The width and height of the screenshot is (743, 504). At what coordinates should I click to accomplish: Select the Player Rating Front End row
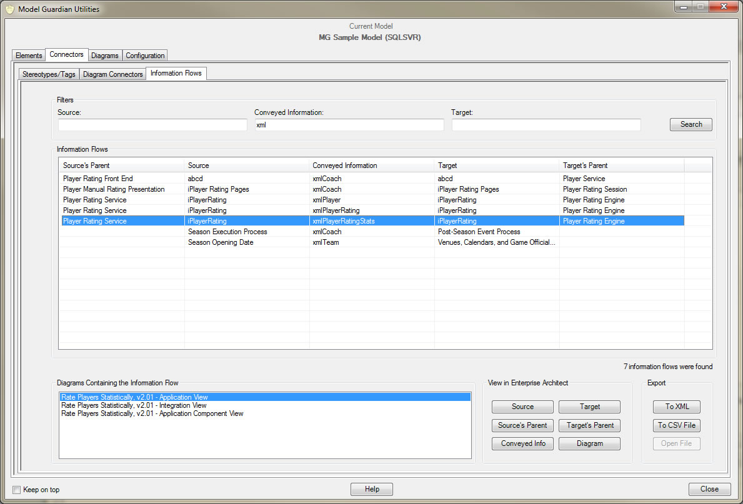373,179
